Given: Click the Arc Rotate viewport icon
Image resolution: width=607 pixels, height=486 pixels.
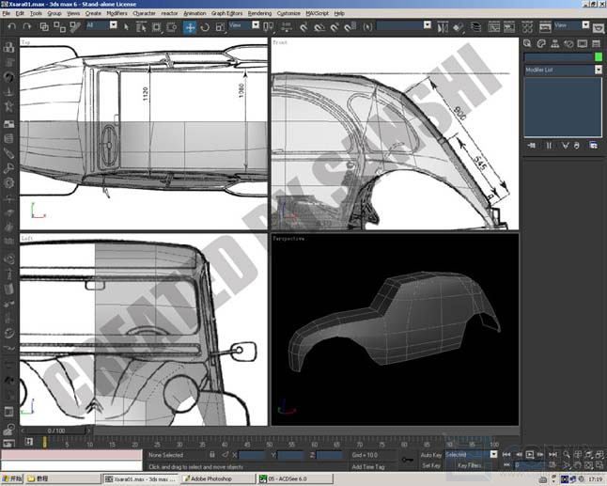Looking at the screenshot, I should [588, 464].
